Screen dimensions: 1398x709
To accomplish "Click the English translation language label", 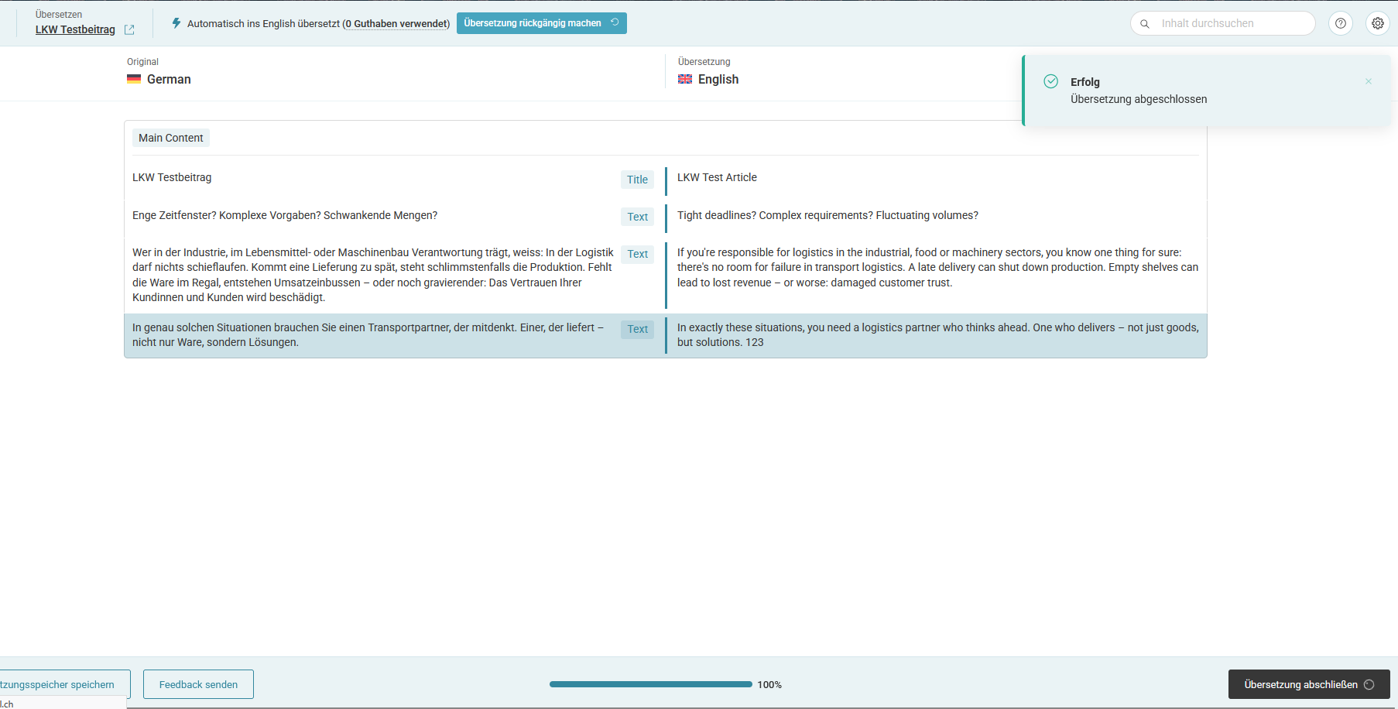I will [718, 79].
